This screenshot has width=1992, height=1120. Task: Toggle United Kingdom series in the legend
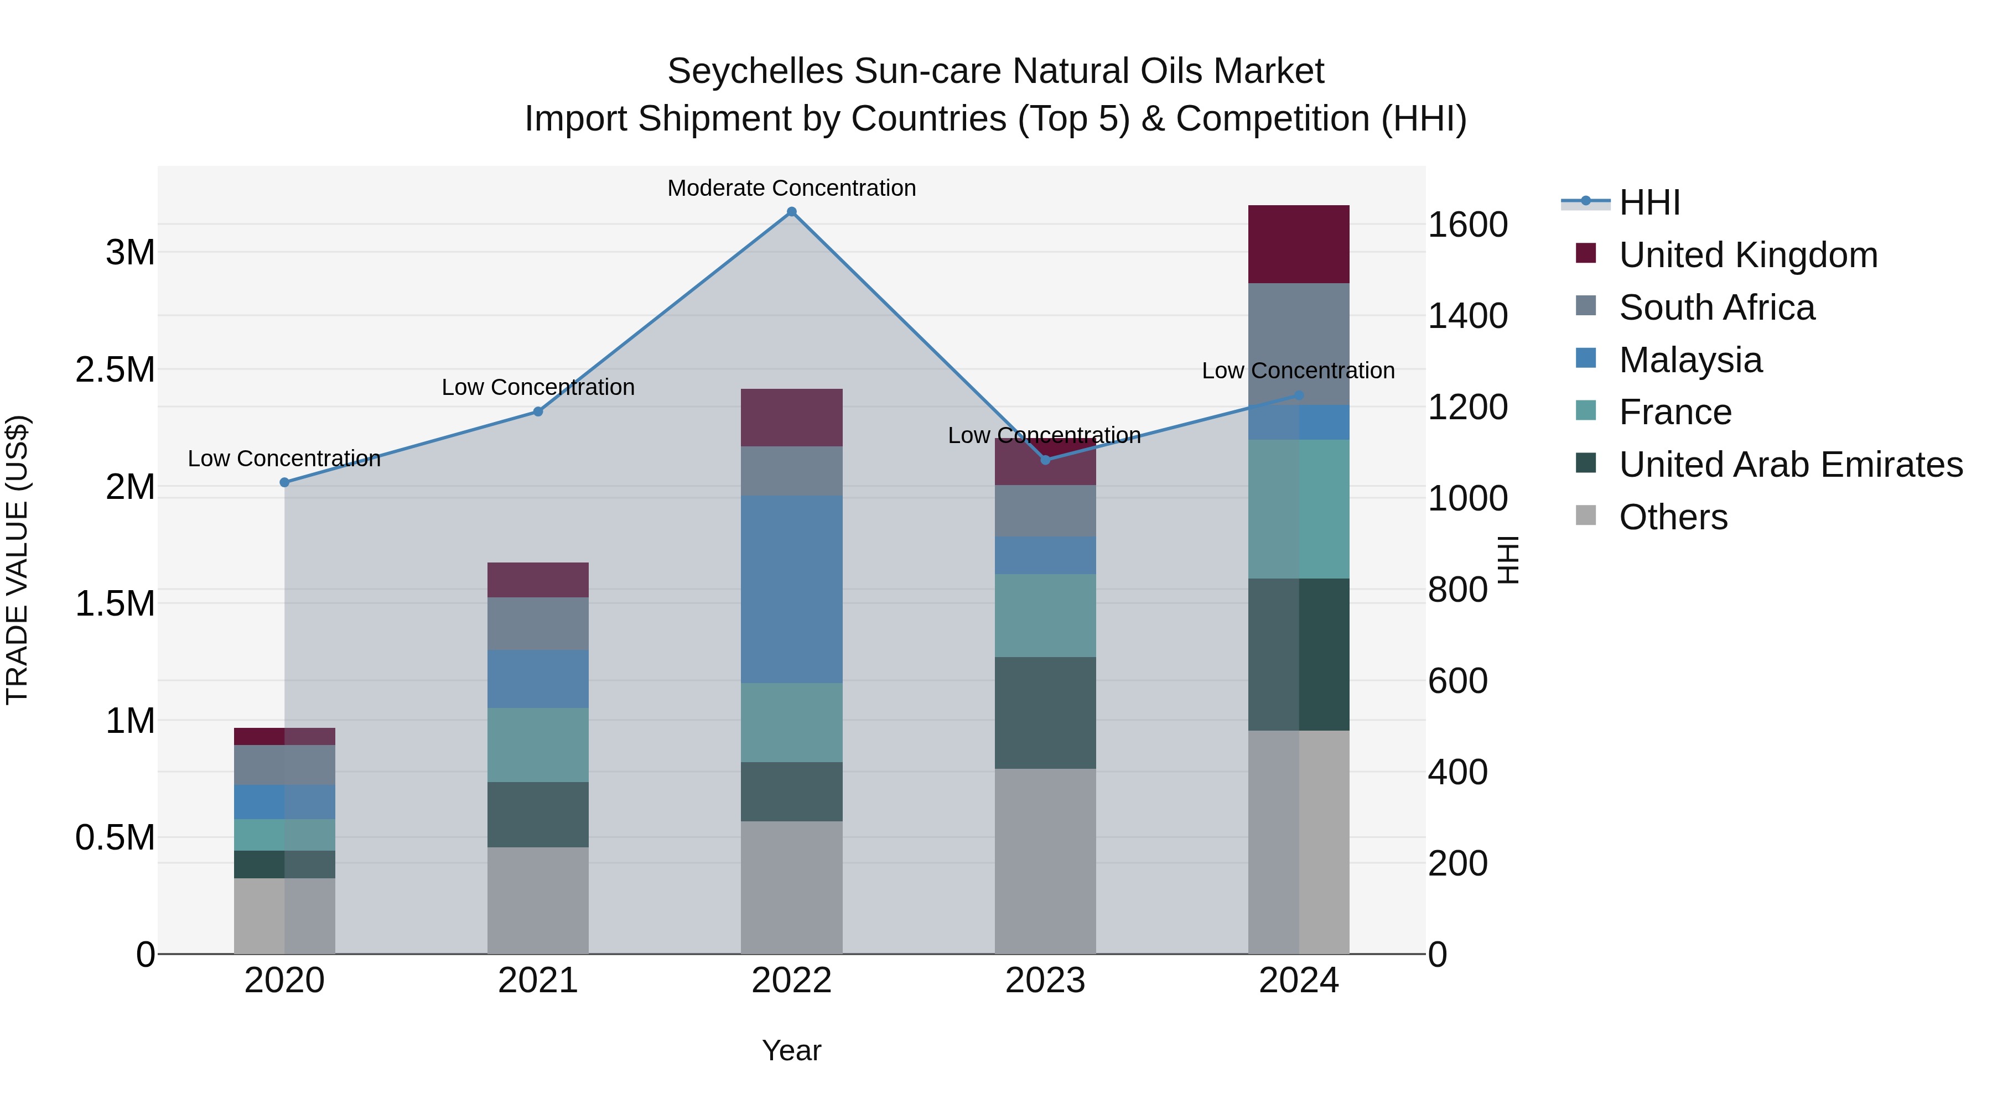(1726, 254)
